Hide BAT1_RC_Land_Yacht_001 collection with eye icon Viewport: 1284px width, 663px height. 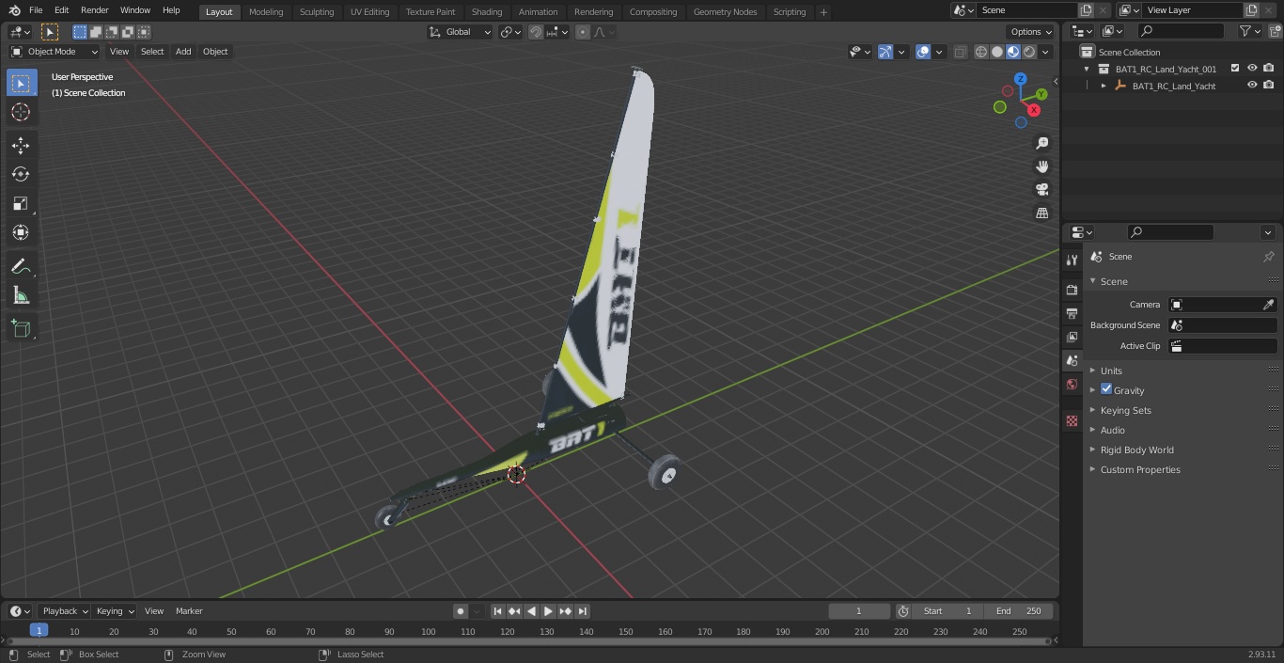1252,69
